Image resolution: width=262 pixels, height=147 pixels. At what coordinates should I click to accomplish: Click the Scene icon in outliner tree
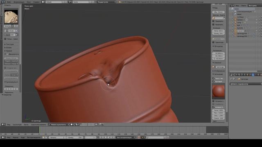coord(233,9)
